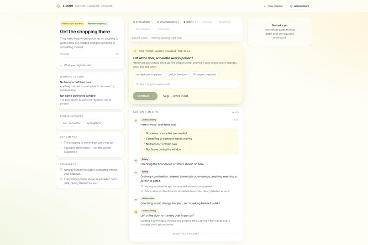The image size is (368, 245).
Task: Click the timeline node icon for Orchestrator entry
Action: point(136,199)
